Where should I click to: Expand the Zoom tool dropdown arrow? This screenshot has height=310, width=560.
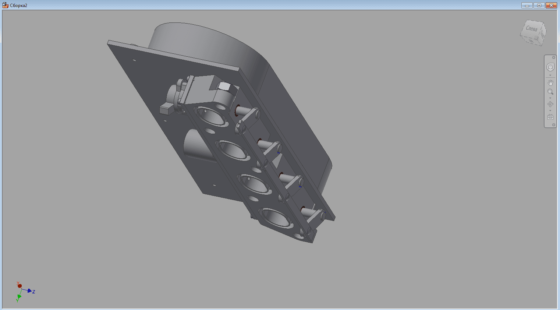click(550, 98)
